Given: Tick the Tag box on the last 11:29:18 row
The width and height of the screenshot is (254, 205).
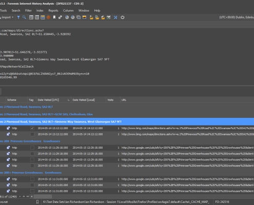Looking at the screenshot, I should tap(32, 166).
